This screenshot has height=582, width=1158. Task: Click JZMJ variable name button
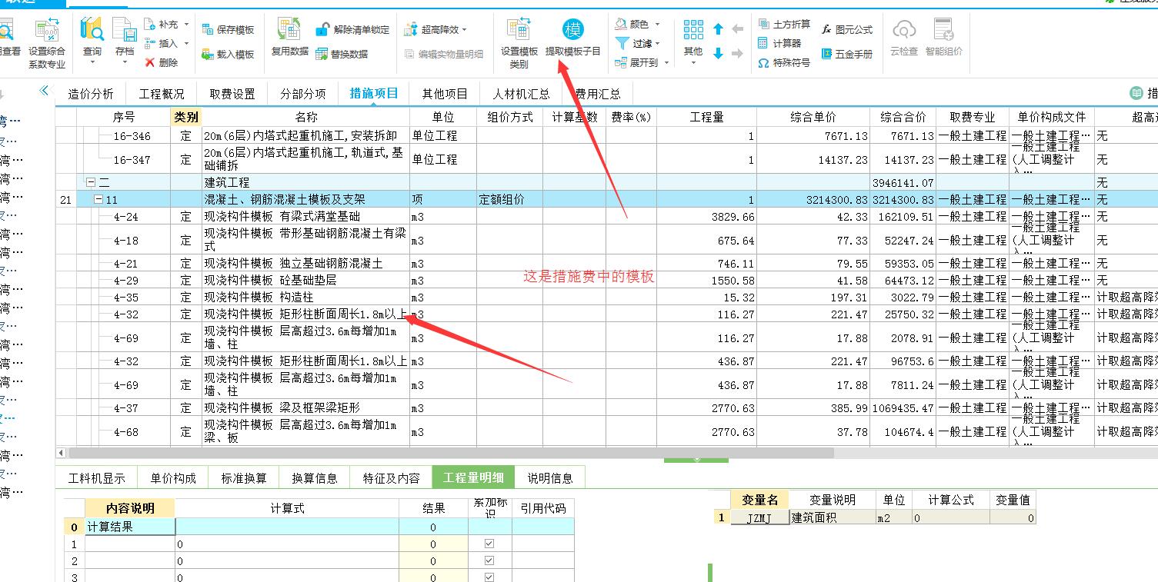point(760,518)
